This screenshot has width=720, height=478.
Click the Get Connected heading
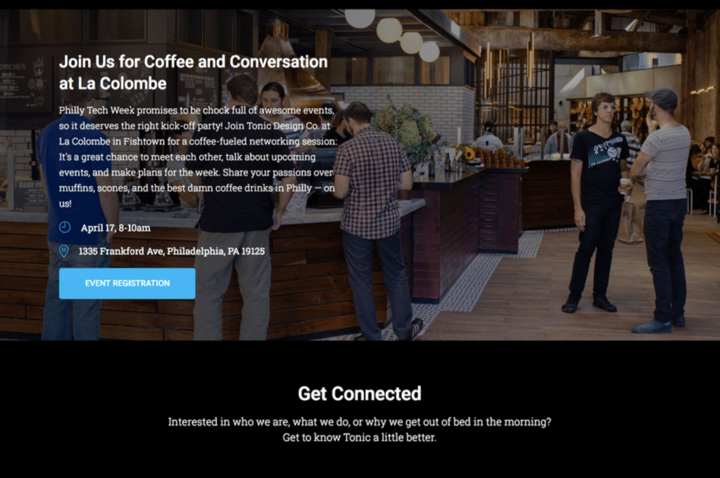click(360, 394)
